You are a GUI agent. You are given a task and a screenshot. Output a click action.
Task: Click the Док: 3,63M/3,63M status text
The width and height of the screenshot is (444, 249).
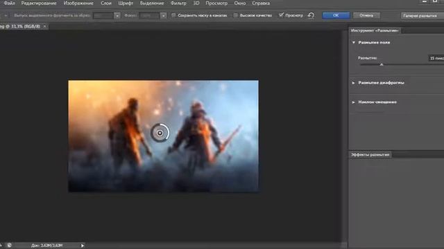click(x=46, y=246)
